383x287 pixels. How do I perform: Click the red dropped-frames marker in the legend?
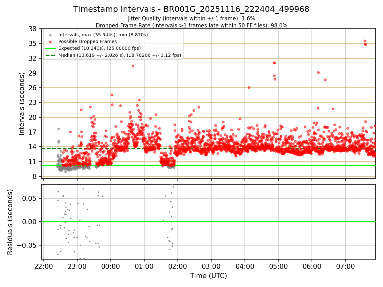click(51, 41)
